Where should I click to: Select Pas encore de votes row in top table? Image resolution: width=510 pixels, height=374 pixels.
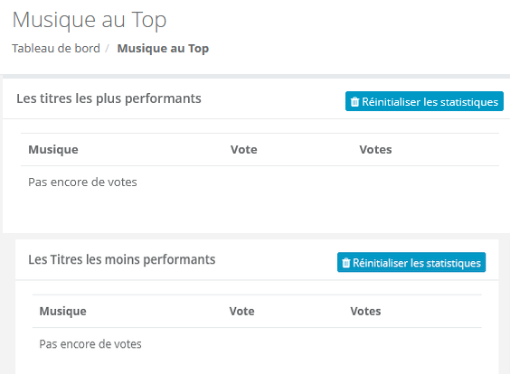click(260, 182)
